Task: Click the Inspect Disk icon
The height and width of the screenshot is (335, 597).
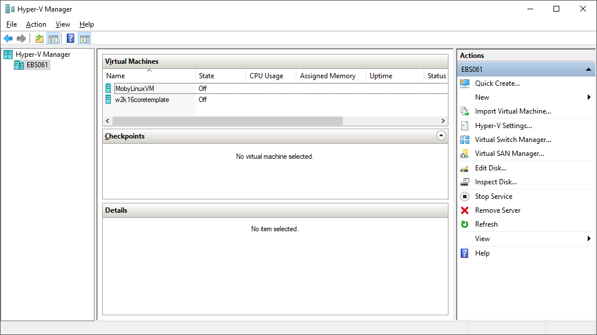Action: [x=465, y=182]
